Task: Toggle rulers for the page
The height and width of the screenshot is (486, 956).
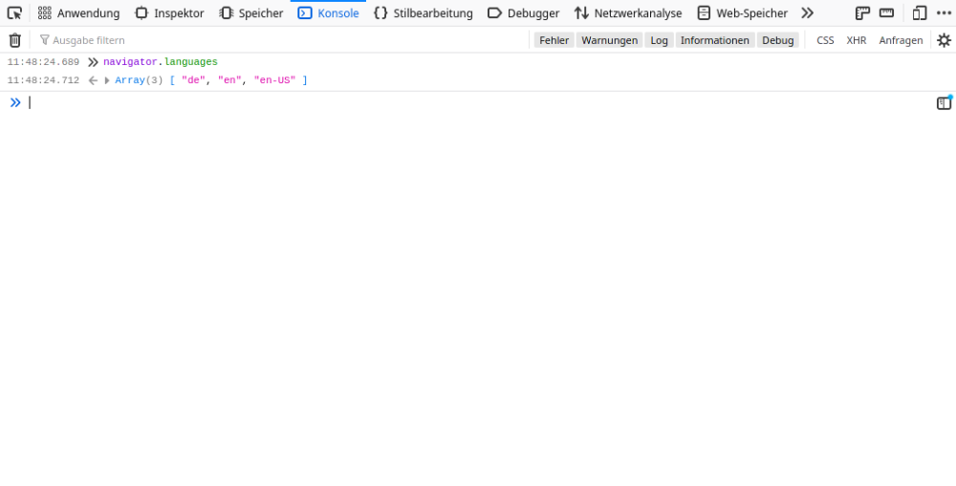Action: [862, 13]
